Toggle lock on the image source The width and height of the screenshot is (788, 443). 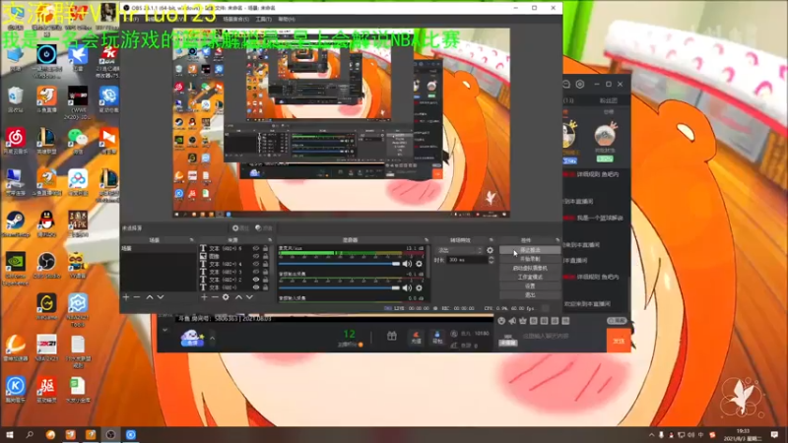click(x=265, y=256)
